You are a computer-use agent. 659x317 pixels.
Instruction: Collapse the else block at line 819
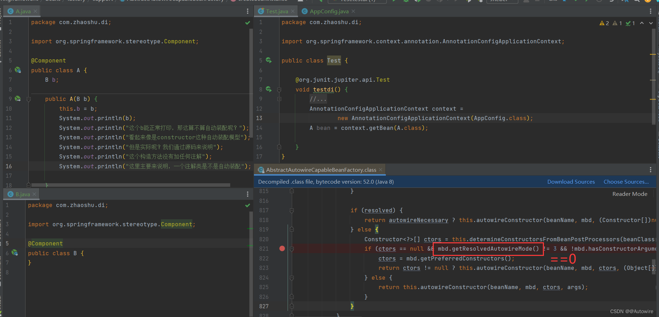pyautogui.click(x=292, y=230)
